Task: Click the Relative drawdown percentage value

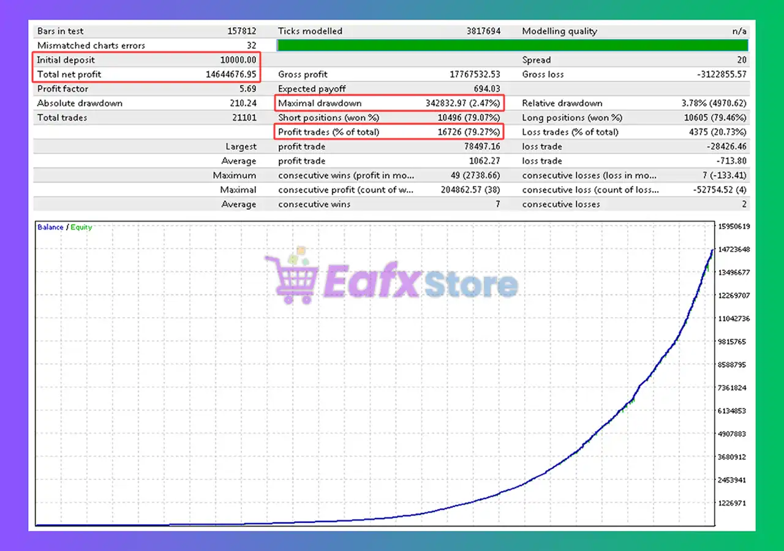Action: (x=714, y=103)
